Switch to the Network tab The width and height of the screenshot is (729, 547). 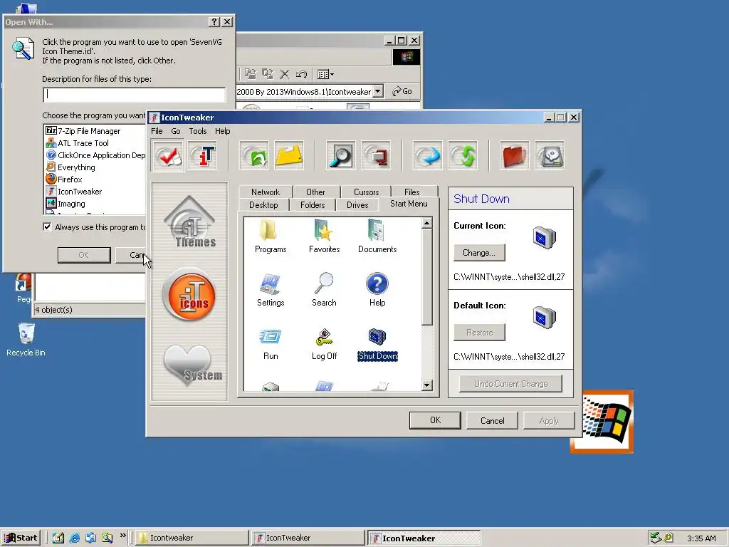266,192
